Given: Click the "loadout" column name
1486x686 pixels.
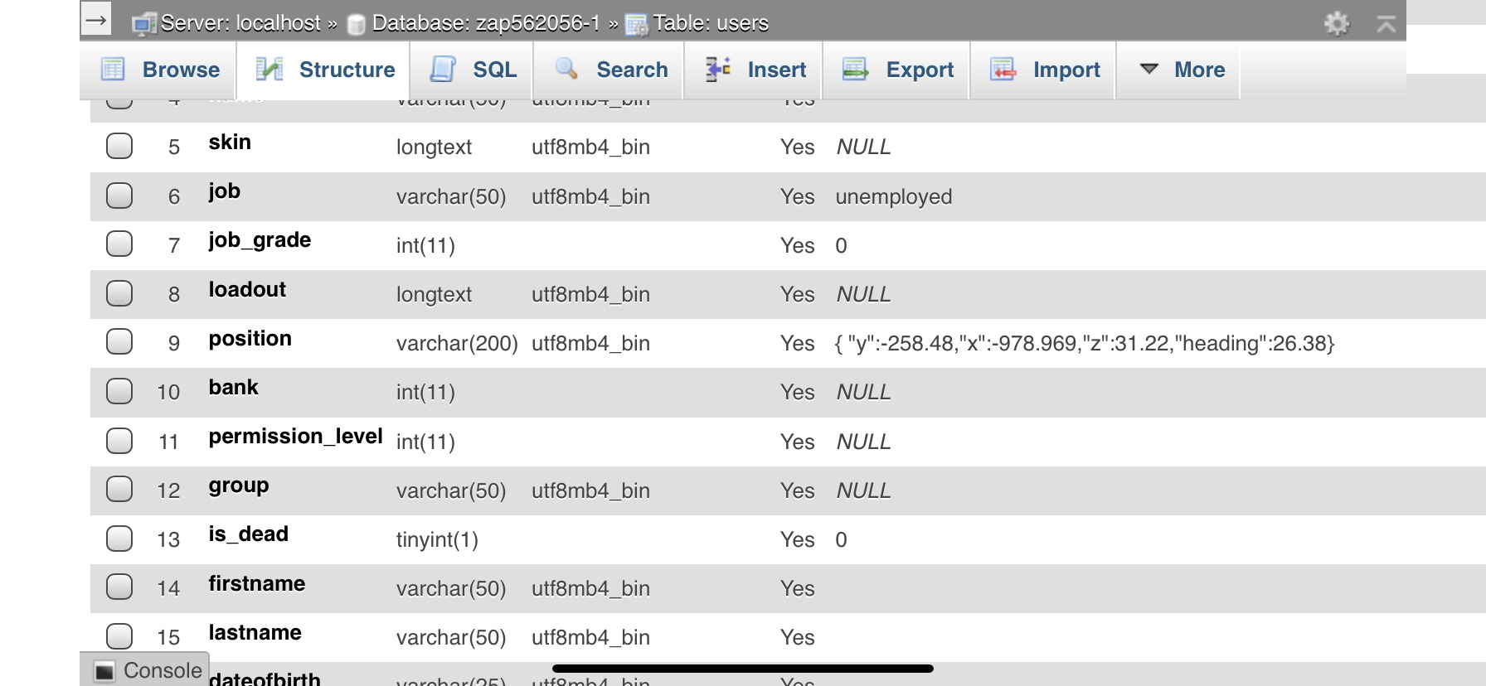Looking at the screenshot, I should tap(247, 289).
